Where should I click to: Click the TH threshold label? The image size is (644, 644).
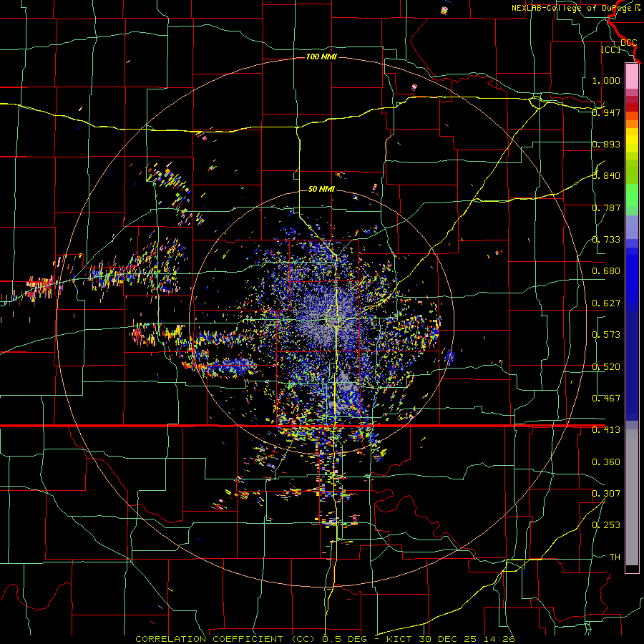(x=615, y=557)
